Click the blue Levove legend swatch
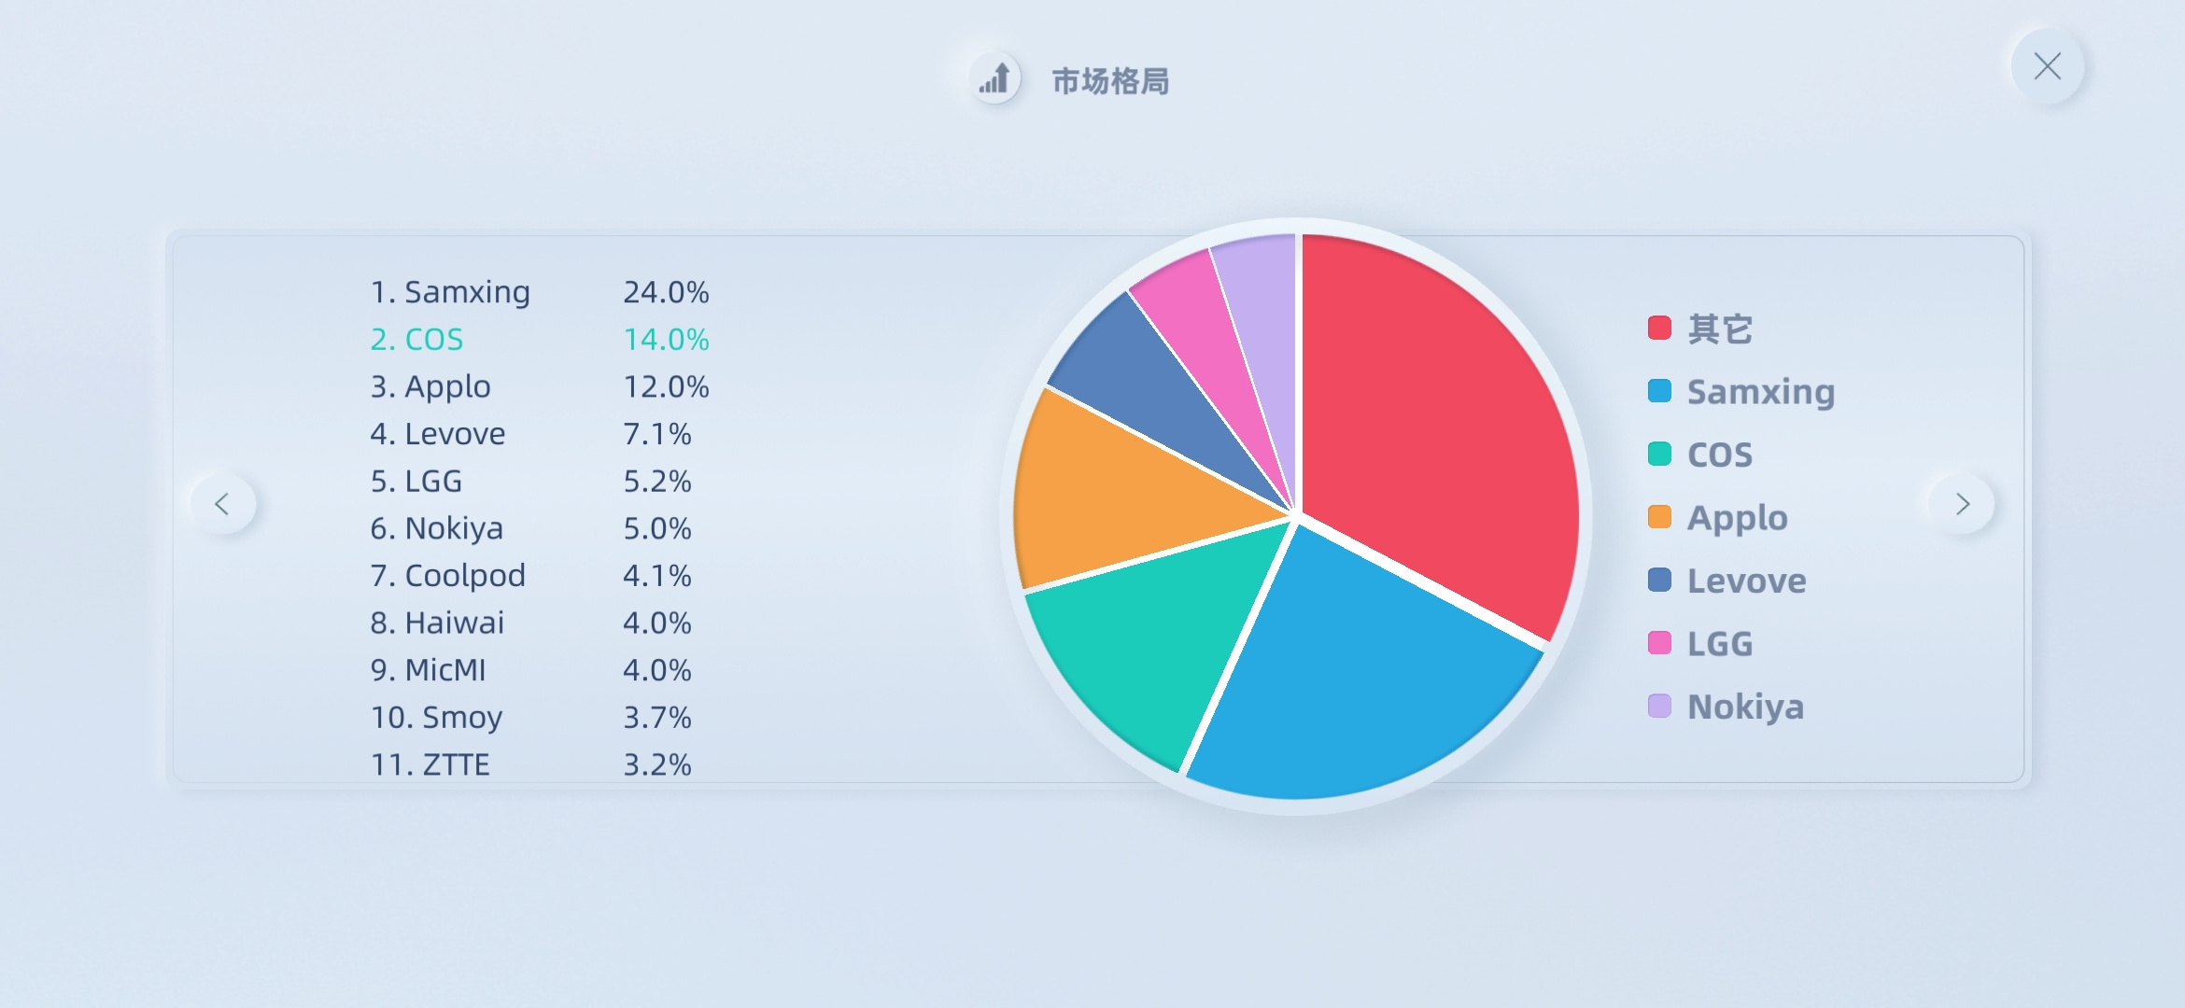The image size is (2185, 1008). pos(1659,580)
